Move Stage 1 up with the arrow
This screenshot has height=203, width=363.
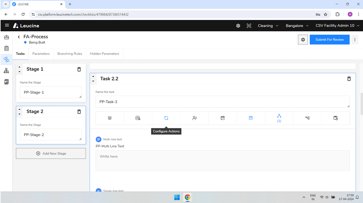click(x=19, y=67)
